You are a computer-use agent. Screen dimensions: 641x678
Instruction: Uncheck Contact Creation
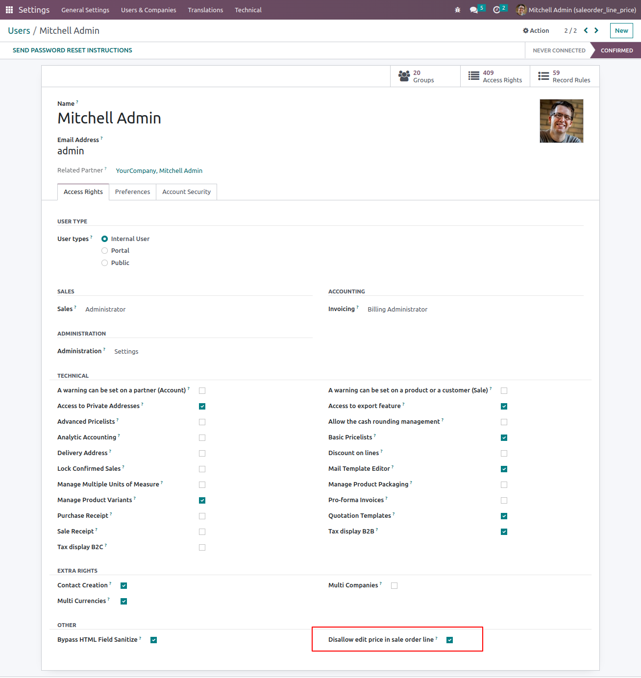click(124, 586)
